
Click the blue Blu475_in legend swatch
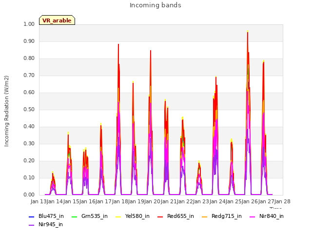click(31, 216)
